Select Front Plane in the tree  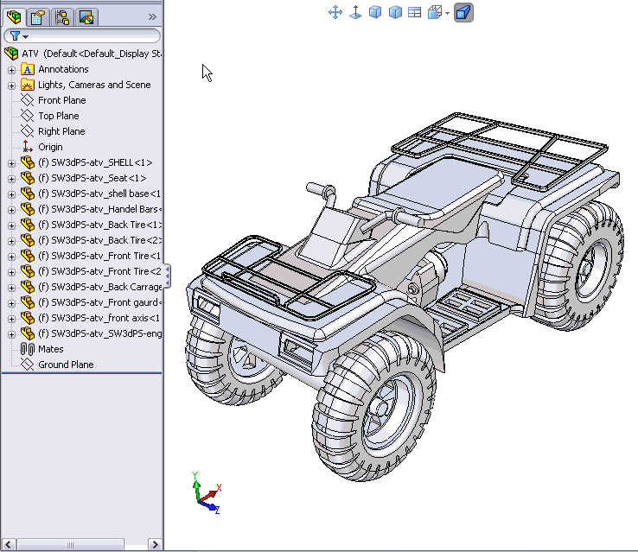(61, 100)
